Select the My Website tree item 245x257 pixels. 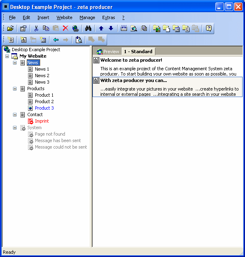pos(33,56)
